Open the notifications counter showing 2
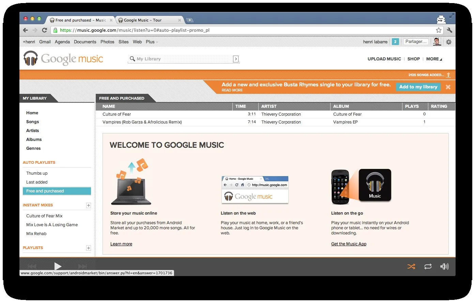 tap(395, 42)
